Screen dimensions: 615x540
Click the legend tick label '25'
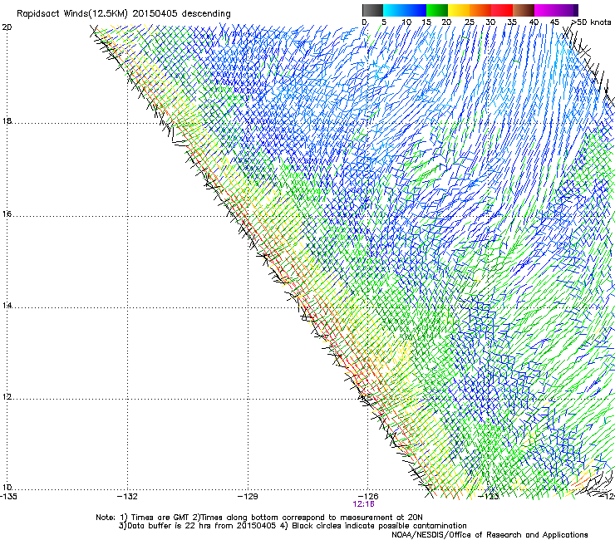click(x=469, y=22)
